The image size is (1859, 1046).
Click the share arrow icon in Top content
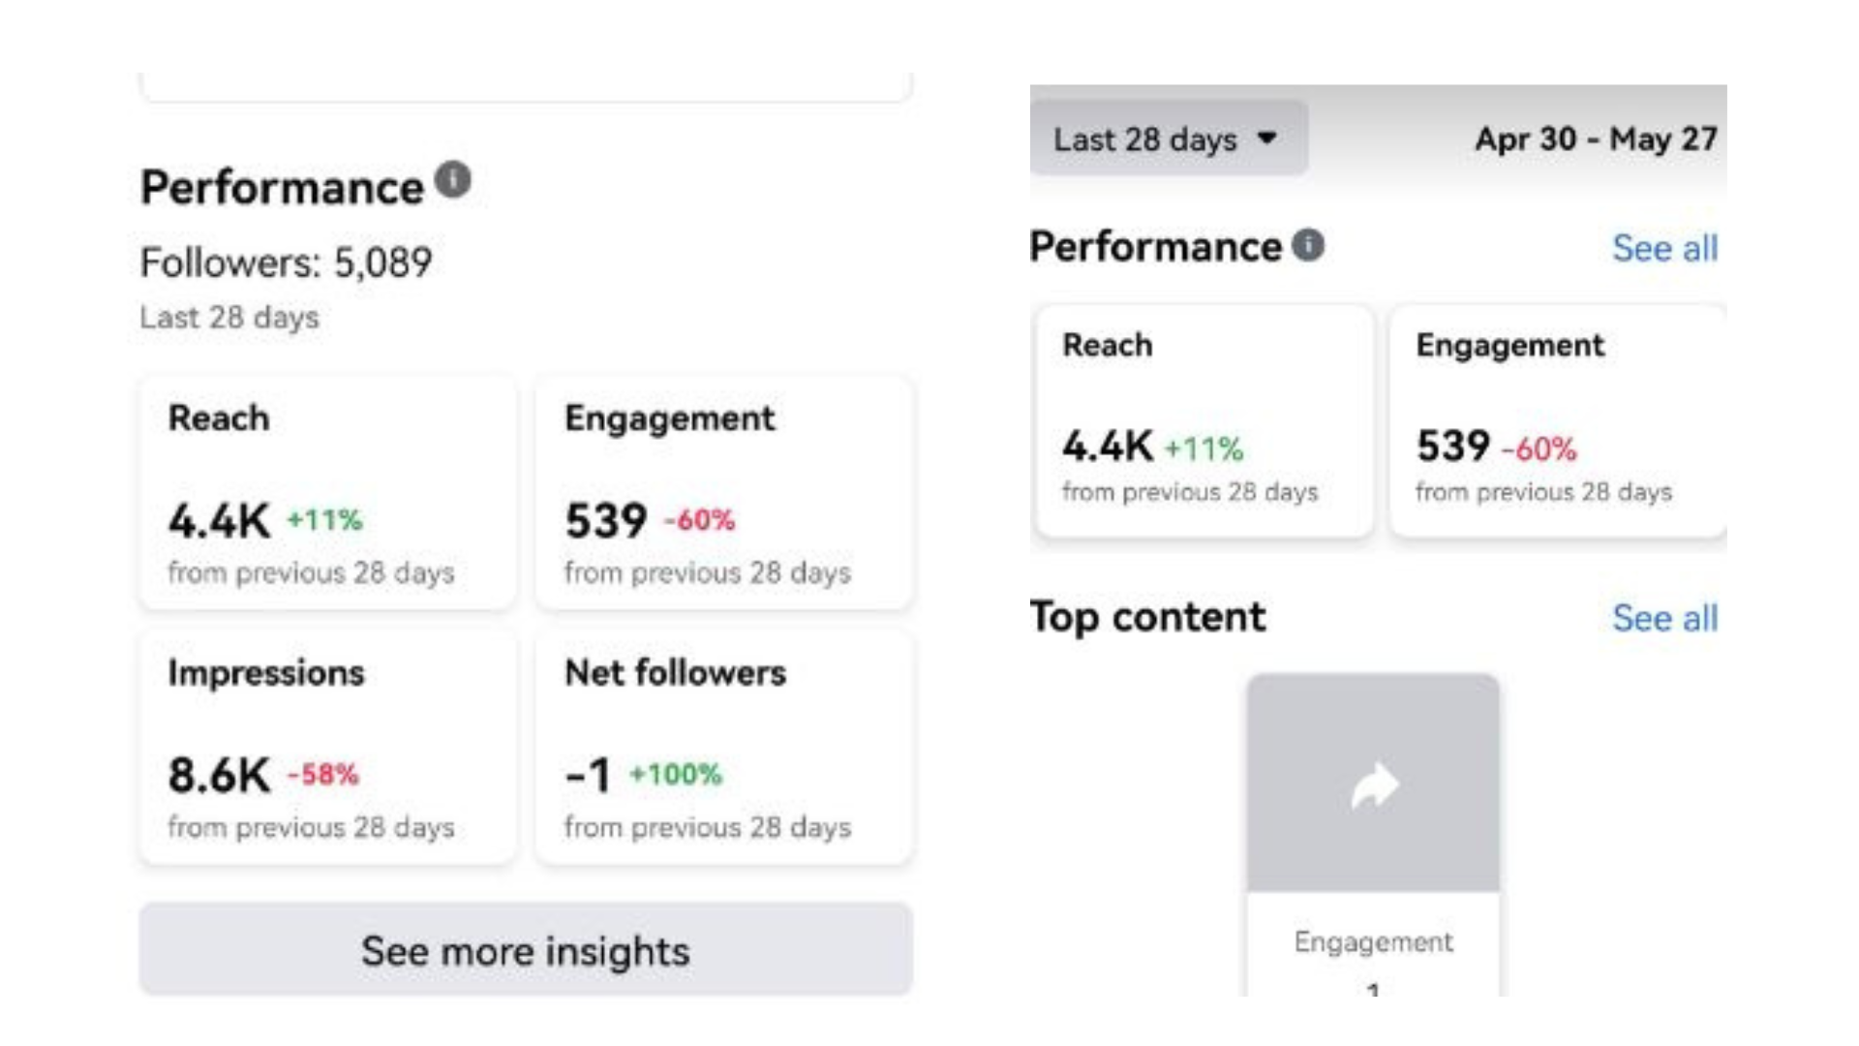coord(1374,785)
